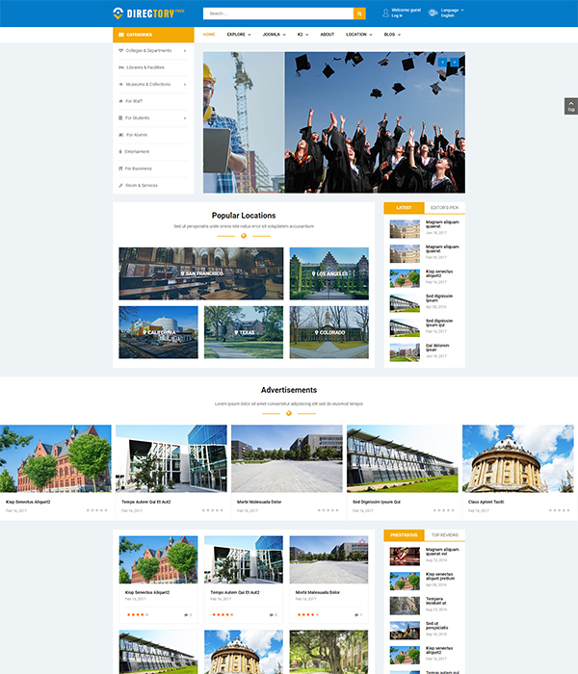Expand Museums & Collections submenu arrow

tap(185, 85)
